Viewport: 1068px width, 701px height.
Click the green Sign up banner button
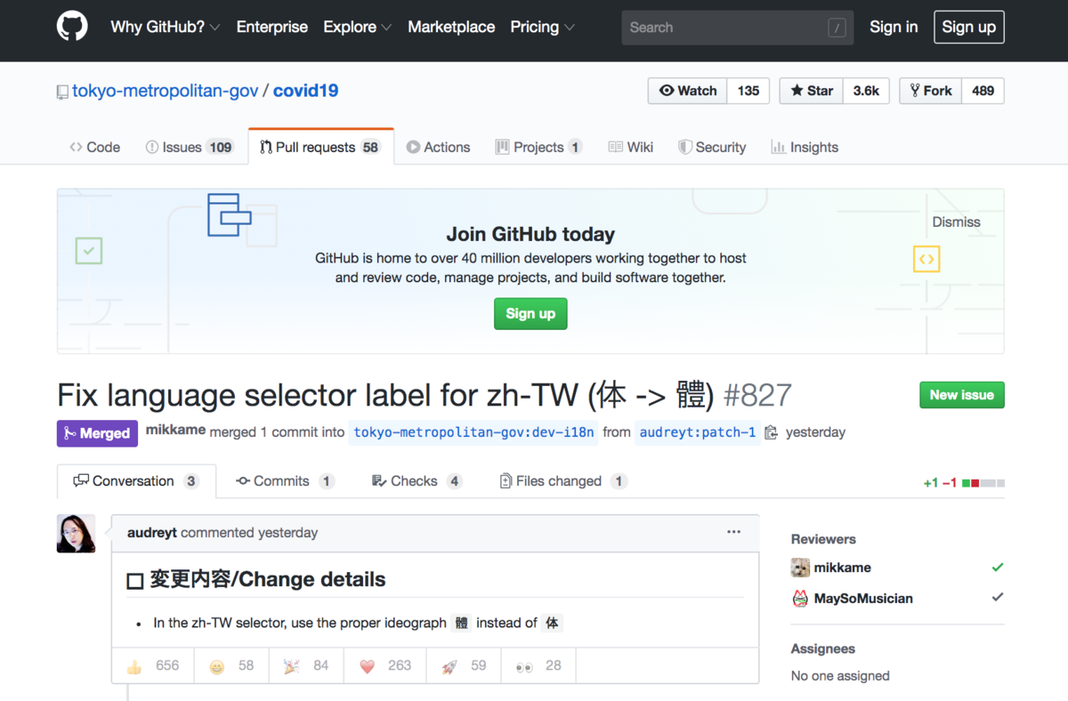(x=530, y=313)
